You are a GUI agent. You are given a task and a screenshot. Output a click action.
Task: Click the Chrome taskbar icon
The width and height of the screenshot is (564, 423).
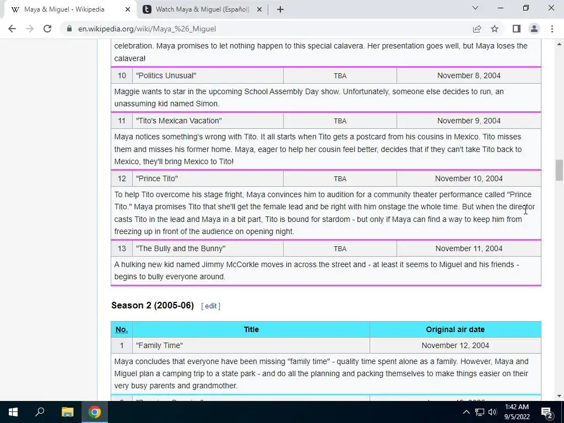tap(95, 412)
